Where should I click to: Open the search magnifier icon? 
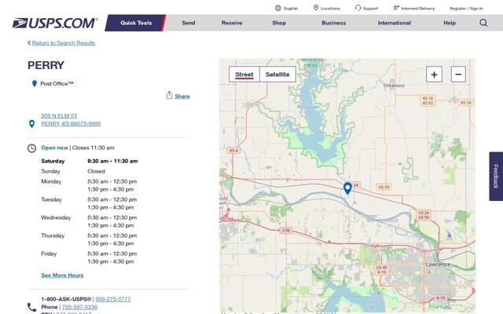click(x=483, y=23)
